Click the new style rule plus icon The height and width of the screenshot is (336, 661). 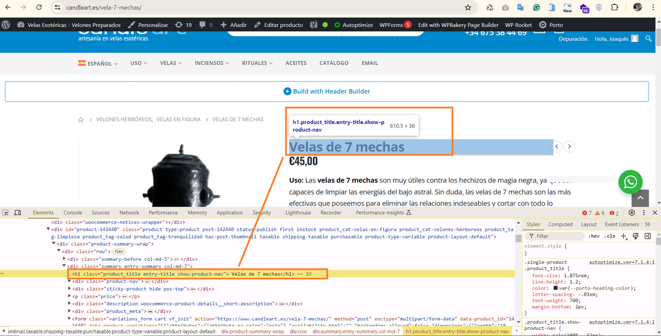[624, 236]
